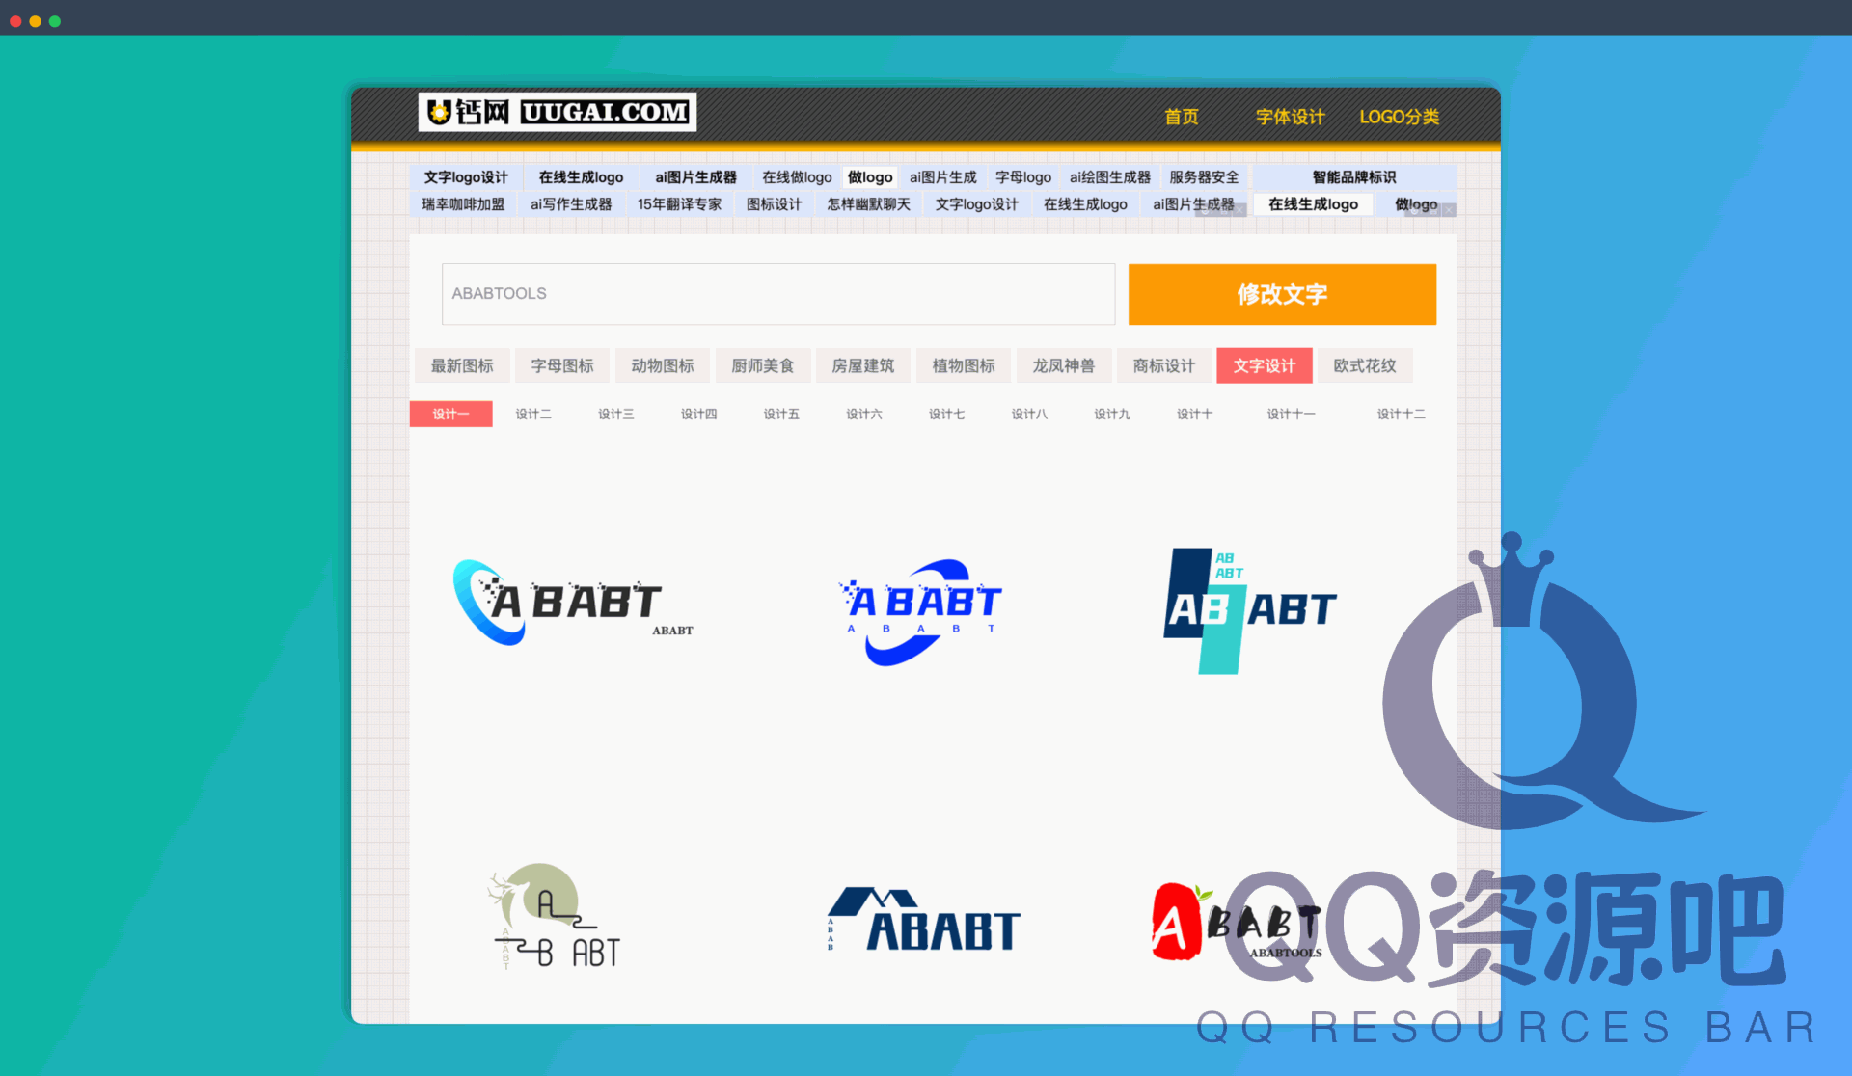This screenshot has width=1852, height=1076.
Task: Click the 修改文字 button
Action: coord(1282,294)
